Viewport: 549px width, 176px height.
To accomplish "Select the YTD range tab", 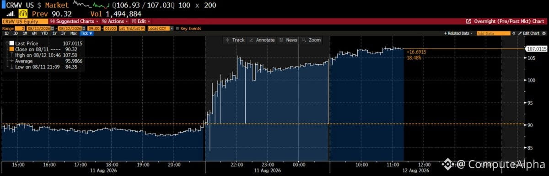I will [x=44, y=33].
